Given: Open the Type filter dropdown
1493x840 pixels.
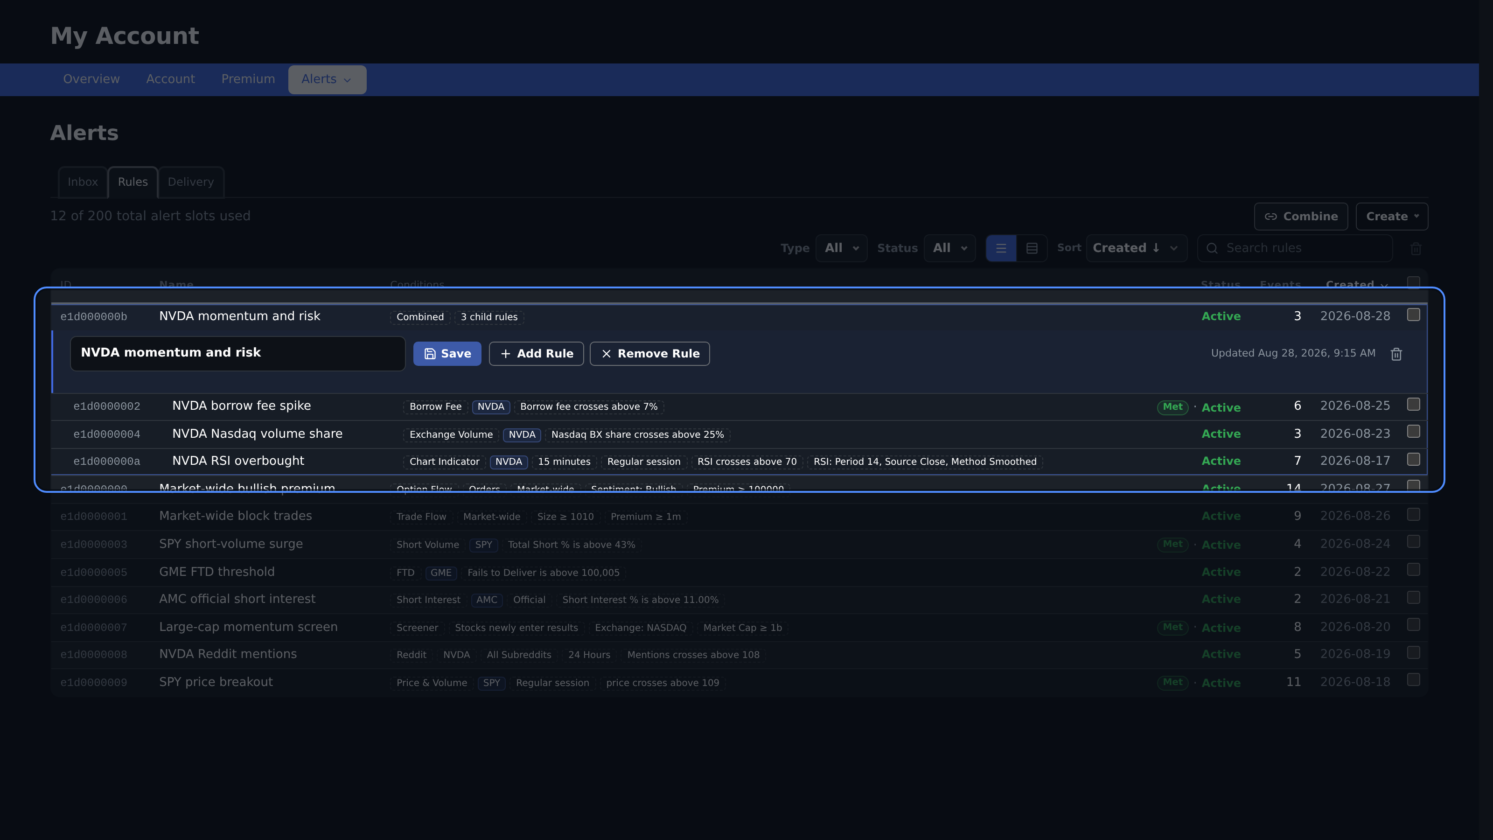Looking at the screenshot, I should click(842, 248).
